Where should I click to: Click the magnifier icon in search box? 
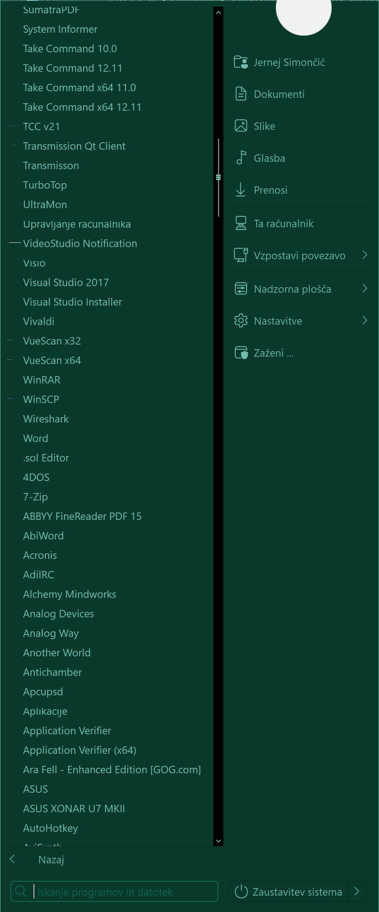pos(21,891)
